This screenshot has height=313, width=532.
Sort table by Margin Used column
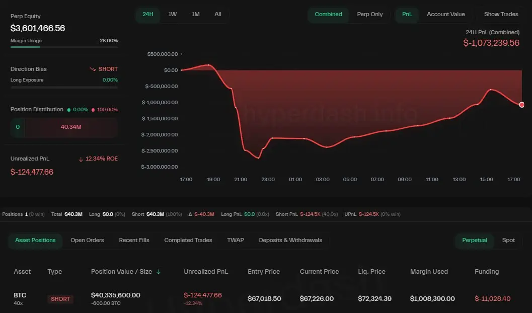point(429,272)
